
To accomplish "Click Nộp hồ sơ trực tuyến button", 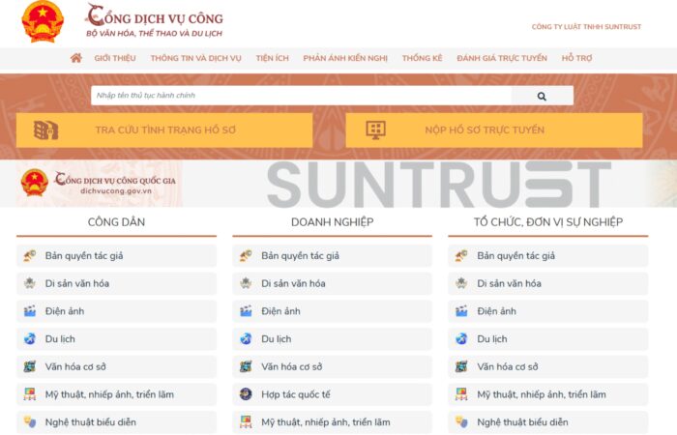I will click(x=494, y=130).
